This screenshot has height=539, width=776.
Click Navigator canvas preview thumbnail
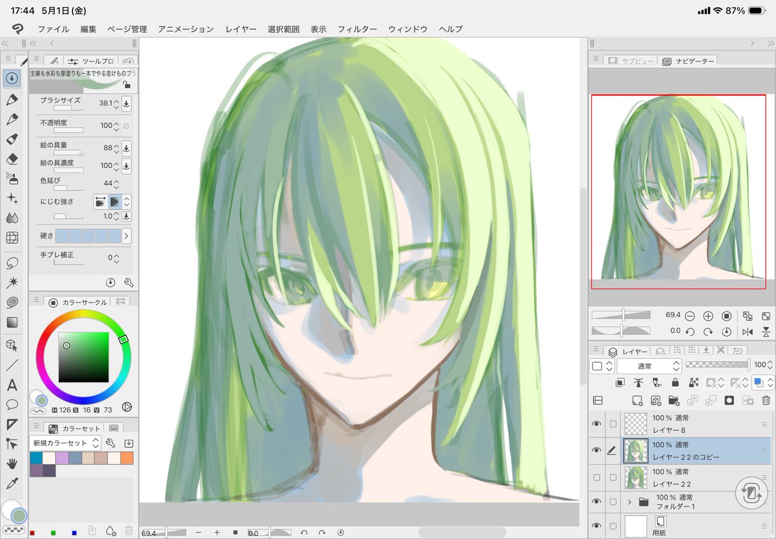(x=678, y=191)
